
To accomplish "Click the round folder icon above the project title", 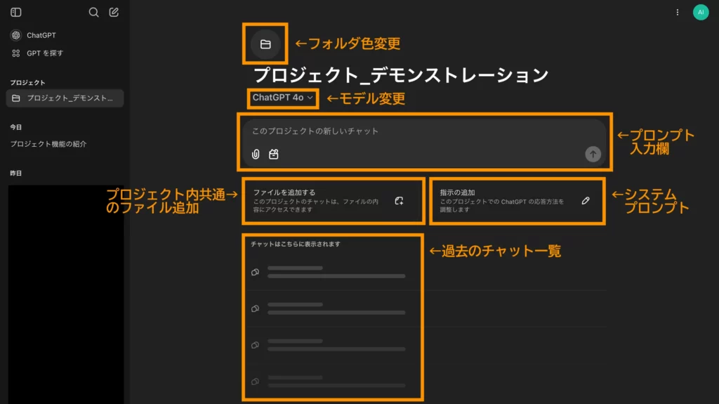I will click(x=265, y=44).
